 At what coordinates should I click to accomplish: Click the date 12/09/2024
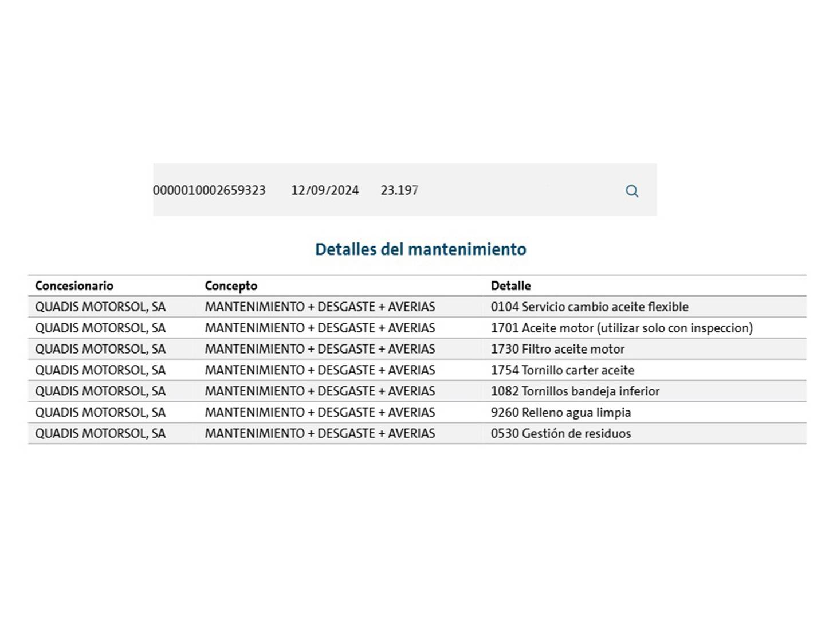[325, 190]
